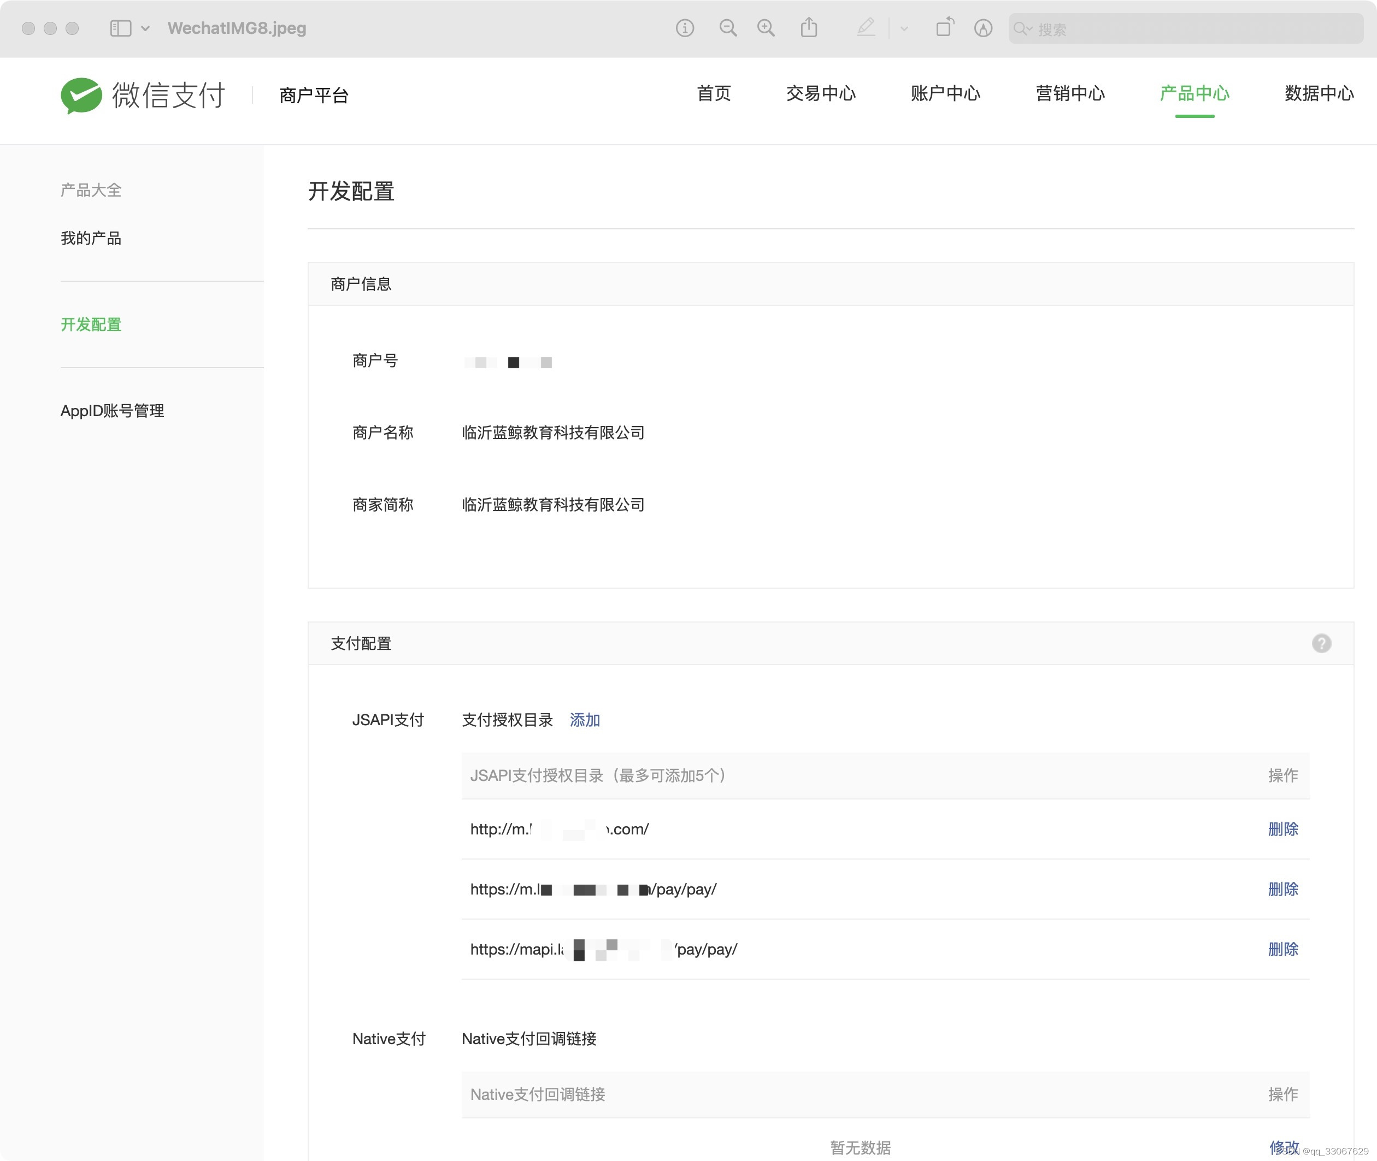Open the search field magnifier dropdown
Viewport: 1377px width, 1161px height.
pos(1023,29)
